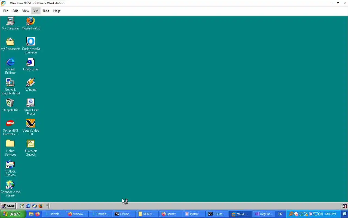Click the EN language indicator
Screen dimensions: 348x218
point(280,214)
